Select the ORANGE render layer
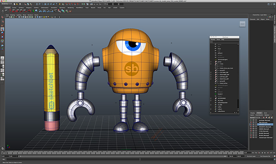The width and height of the screenshot is (276, 164). (x=265, y=124)
